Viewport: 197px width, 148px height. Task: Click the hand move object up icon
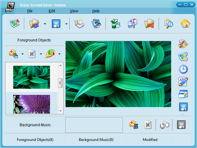50,54
